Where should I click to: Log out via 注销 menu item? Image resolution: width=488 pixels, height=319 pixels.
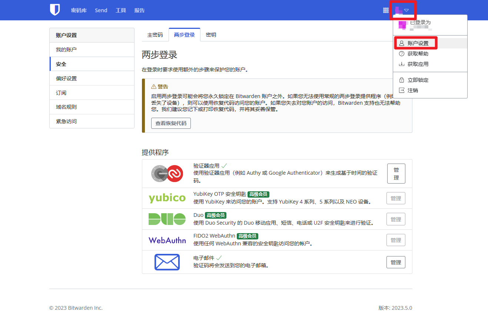pyautogui.click(x=412, y=90)
